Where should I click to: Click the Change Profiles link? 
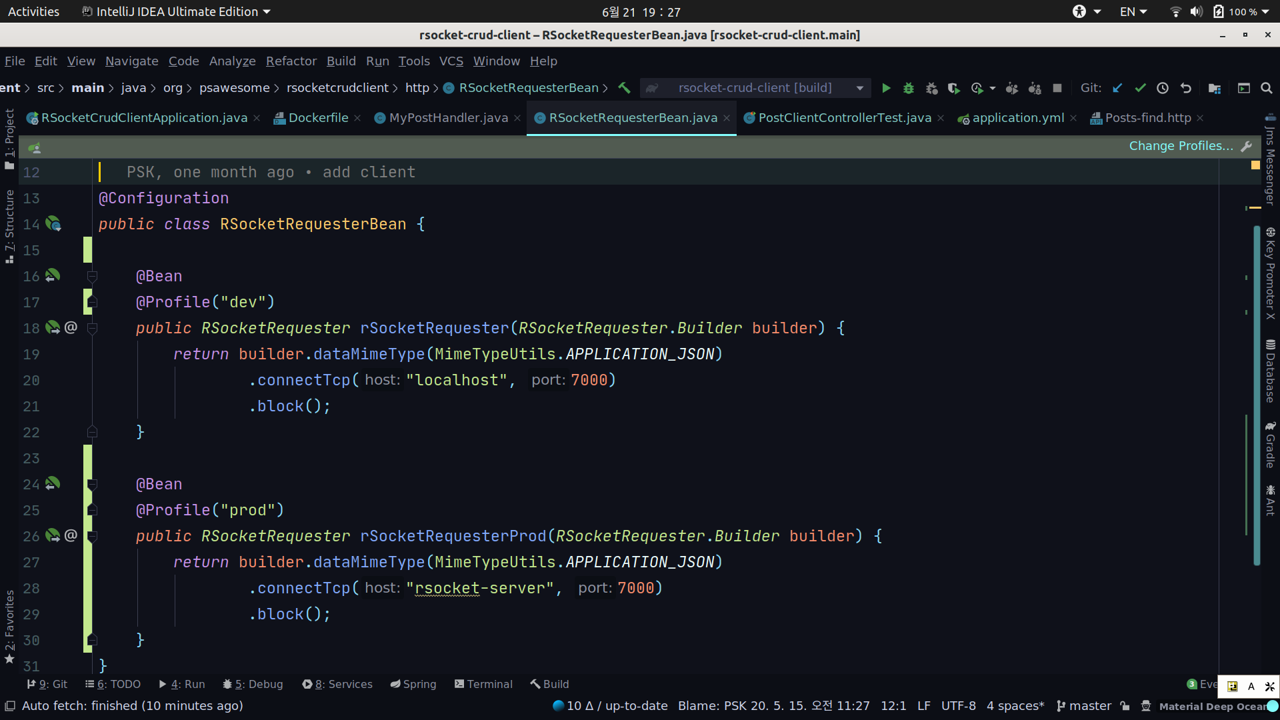1181,146
